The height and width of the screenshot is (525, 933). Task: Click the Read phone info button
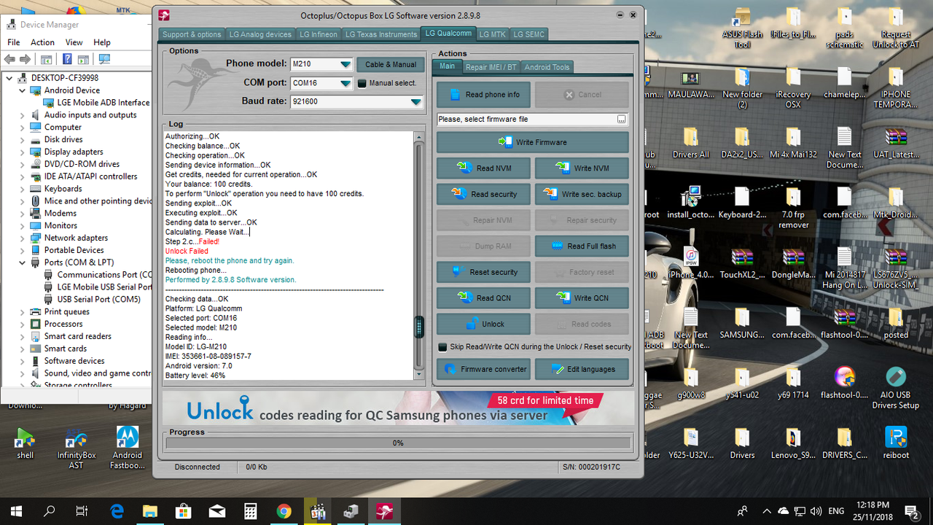[485, 95]
